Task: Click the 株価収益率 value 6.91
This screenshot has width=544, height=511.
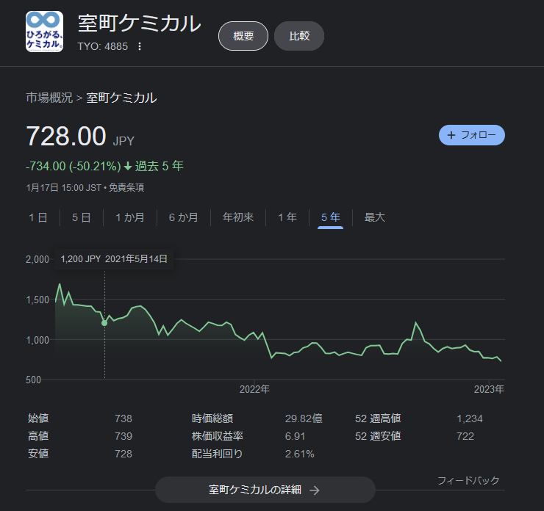Action: tap(295, 436)
